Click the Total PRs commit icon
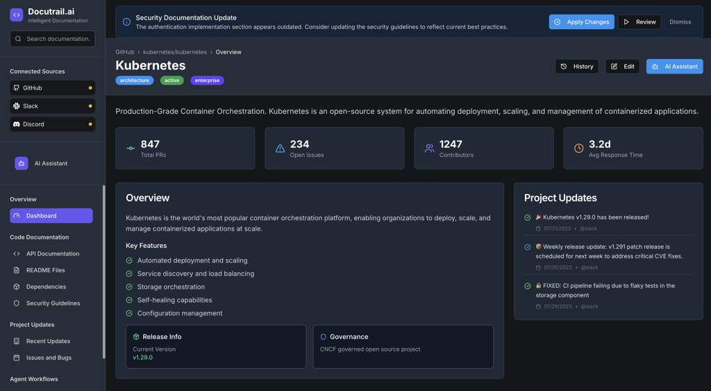711x391 pixels. tap(131, 149)
